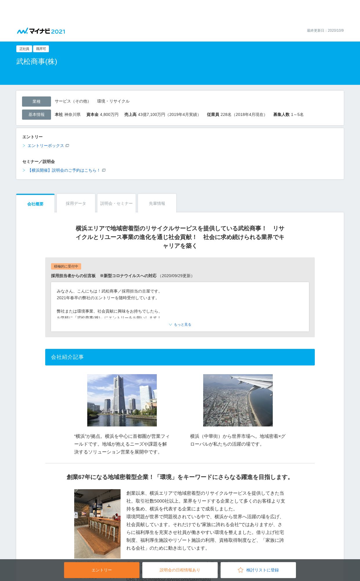Click 最終更新日：2020/10/9 text
Image resolution: width=360 pixels, height=581 pixels.
(325, 31)
